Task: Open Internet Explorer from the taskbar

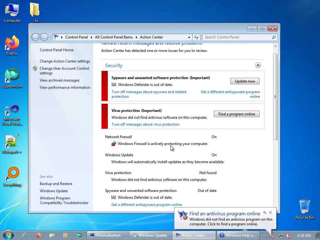Action: [x=24, y=235]
